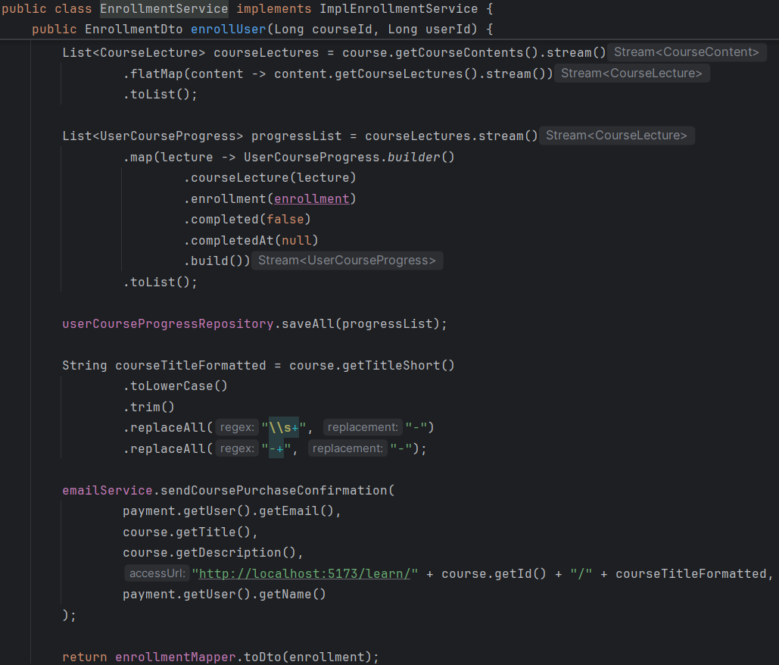
Task: Click the Stream<CourseLecture> hint after flatMap
Action: (x=631, y=73)
